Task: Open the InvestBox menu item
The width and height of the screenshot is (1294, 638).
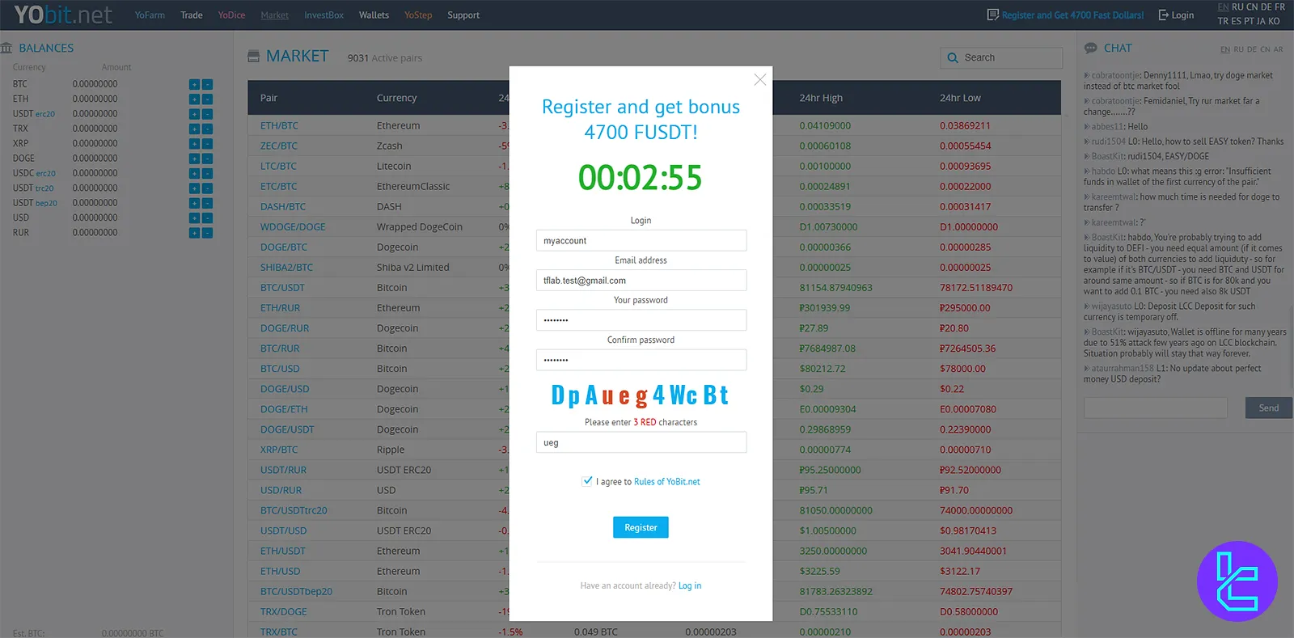Action: tap(323, 15)
